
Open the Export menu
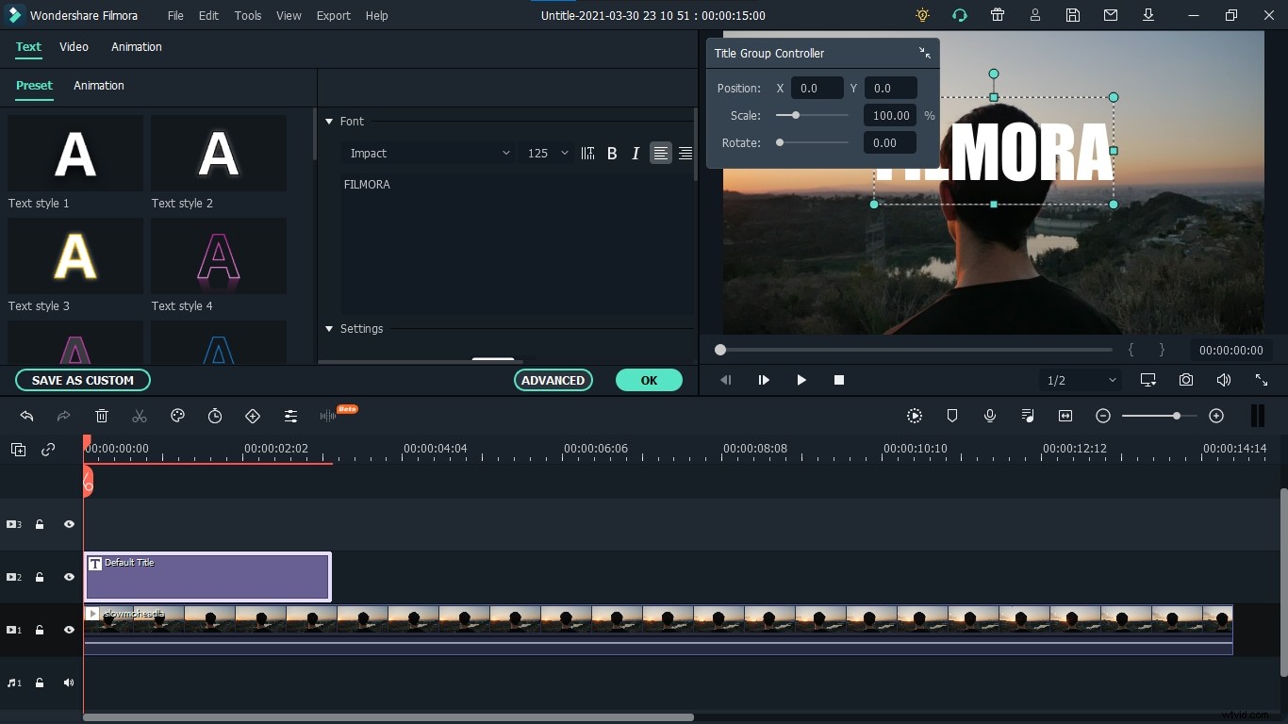click(x=333, y=16)
